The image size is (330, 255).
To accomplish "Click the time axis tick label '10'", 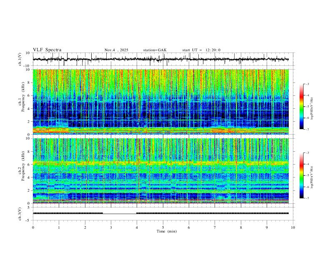I will pyautogui.click(x=293, y=227).
